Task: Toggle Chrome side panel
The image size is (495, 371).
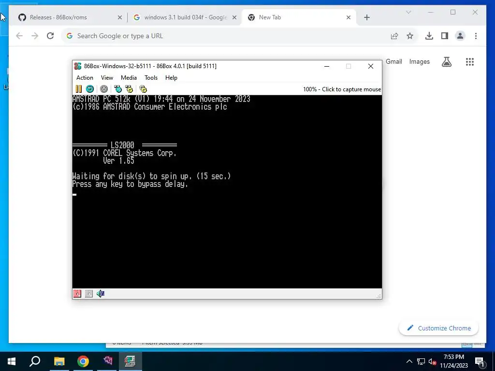Action: 445,36
